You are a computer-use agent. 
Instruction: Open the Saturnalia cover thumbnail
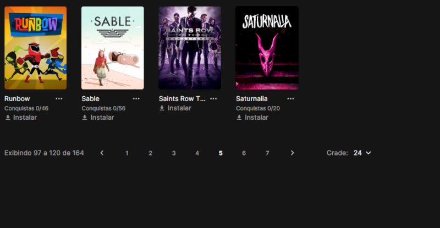pos(267,48)
